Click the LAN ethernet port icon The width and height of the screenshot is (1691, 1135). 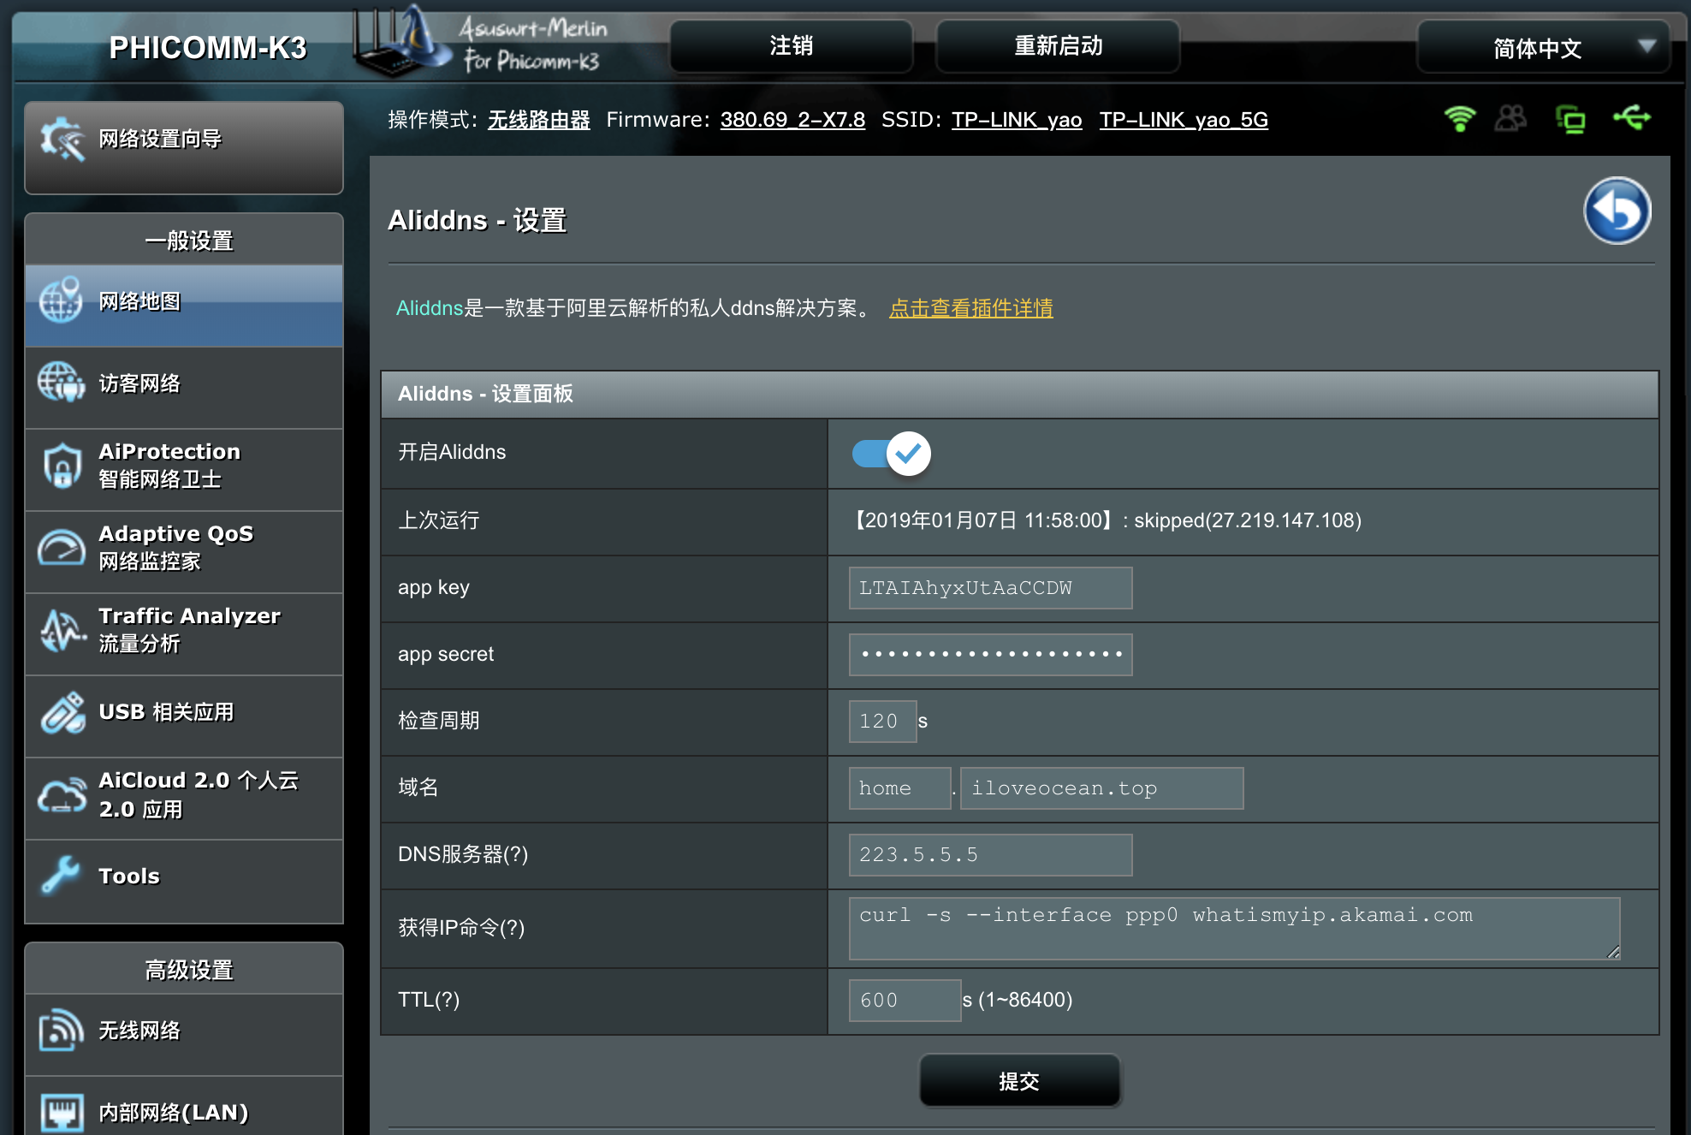(62, 1113)
